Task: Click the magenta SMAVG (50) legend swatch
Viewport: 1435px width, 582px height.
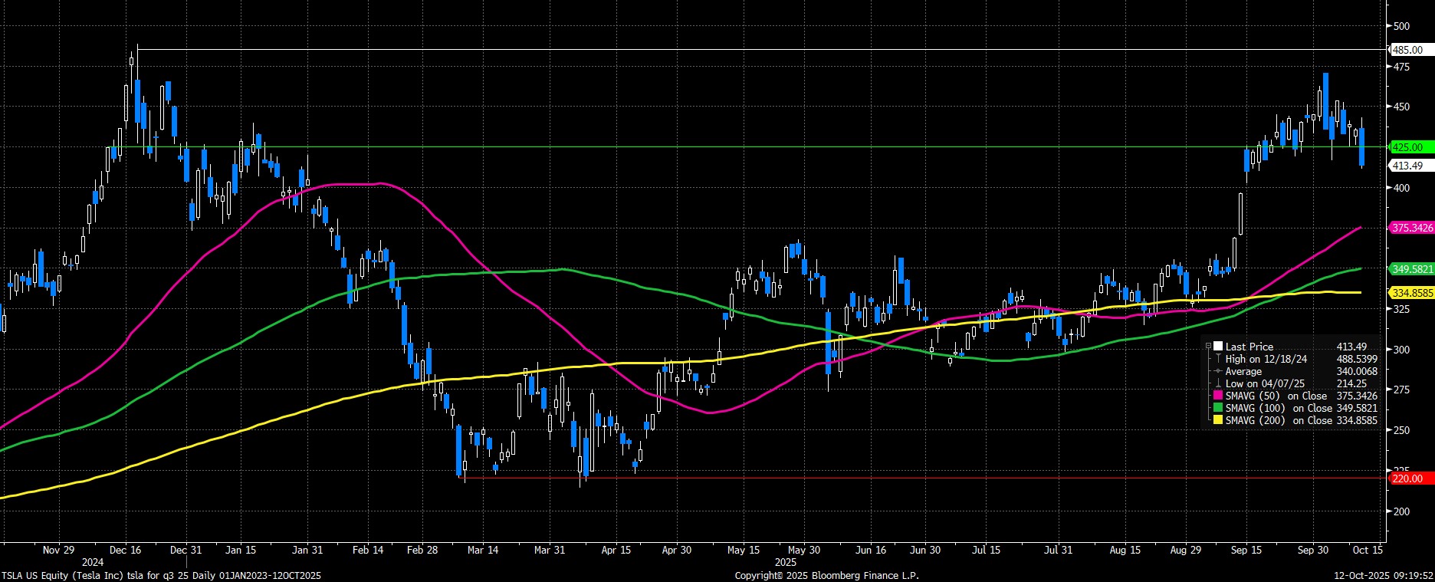Action: 1219,396
